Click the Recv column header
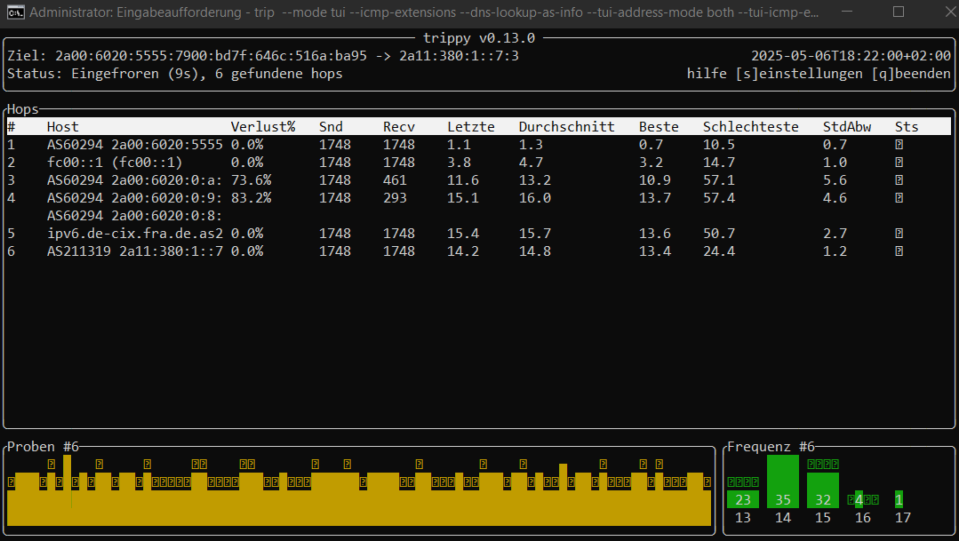The height and width of the screenshot is (541, 959). pos(399,126)
